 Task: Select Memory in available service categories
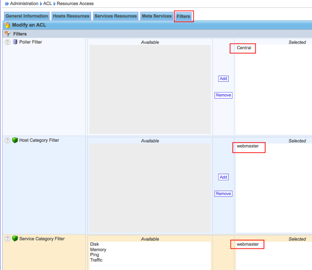pos(98,250)
